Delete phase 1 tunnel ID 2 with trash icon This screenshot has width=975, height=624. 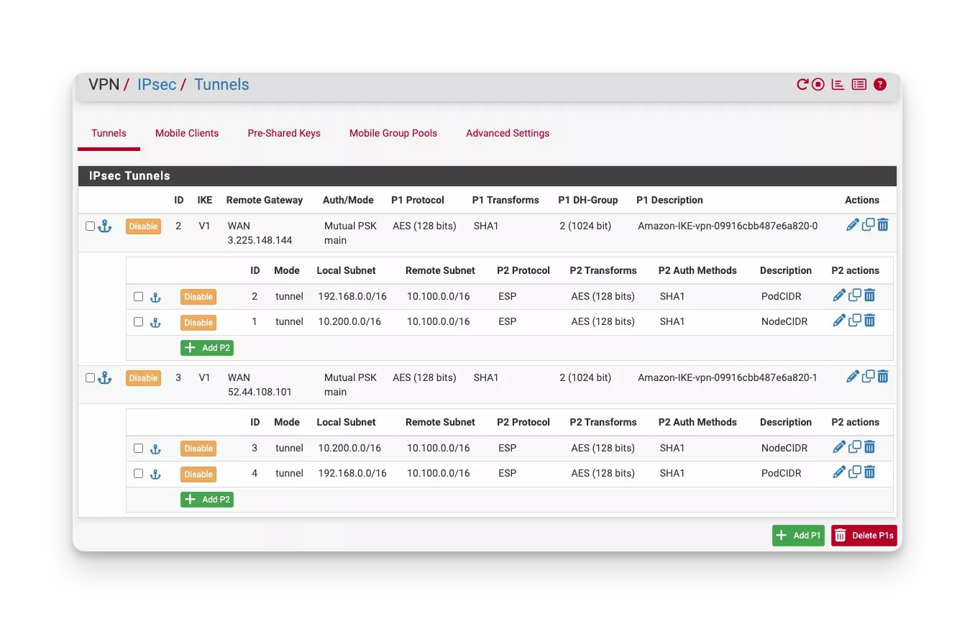(882, 224)
